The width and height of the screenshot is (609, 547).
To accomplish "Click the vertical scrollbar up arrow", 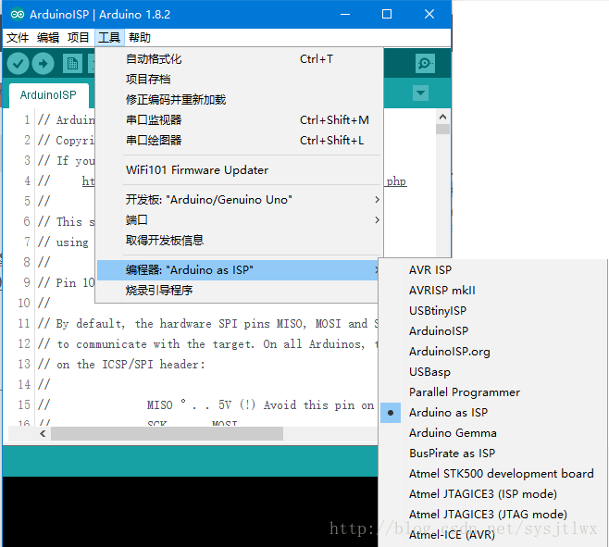I will [442, 117].
